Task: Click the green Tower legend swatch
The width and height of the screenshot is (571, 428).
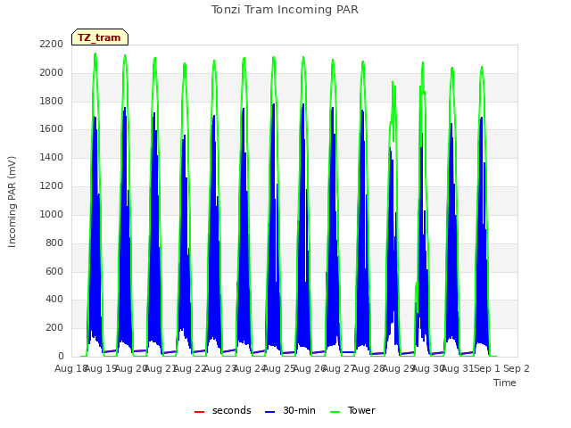Action: [335, 412]
